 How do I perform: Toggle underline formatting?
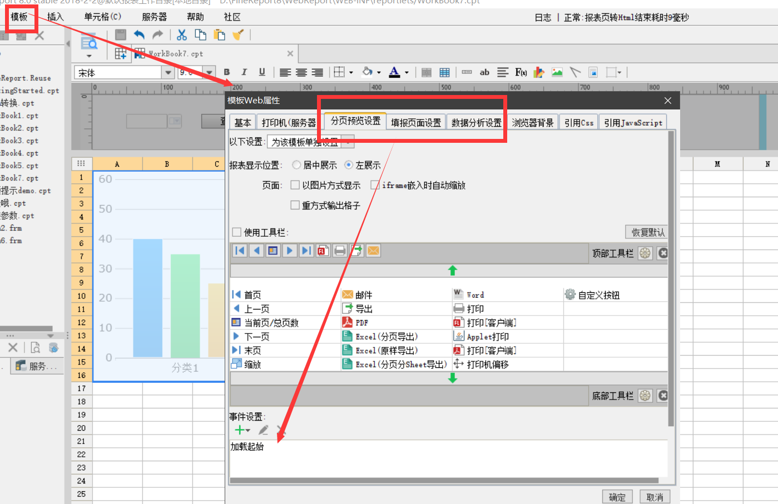[x=262, y=72]
